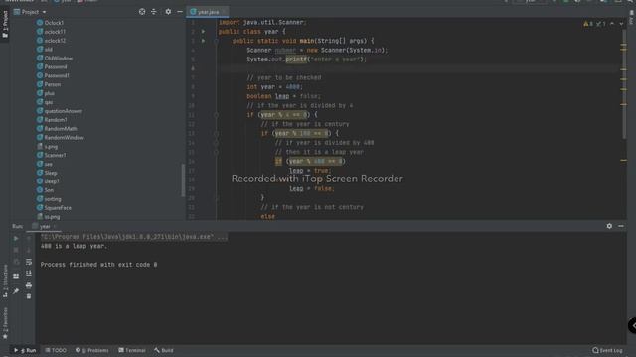
Task: Click the restore layout icon in Run panel
Action: click(16, 276)
